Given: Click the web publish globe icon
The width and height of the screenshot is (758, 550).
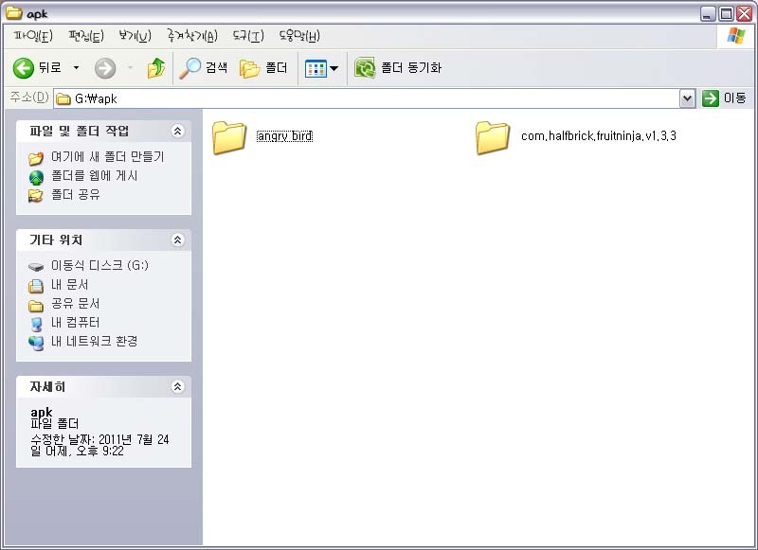Looking at the screenshot, I should pos(36,178).
